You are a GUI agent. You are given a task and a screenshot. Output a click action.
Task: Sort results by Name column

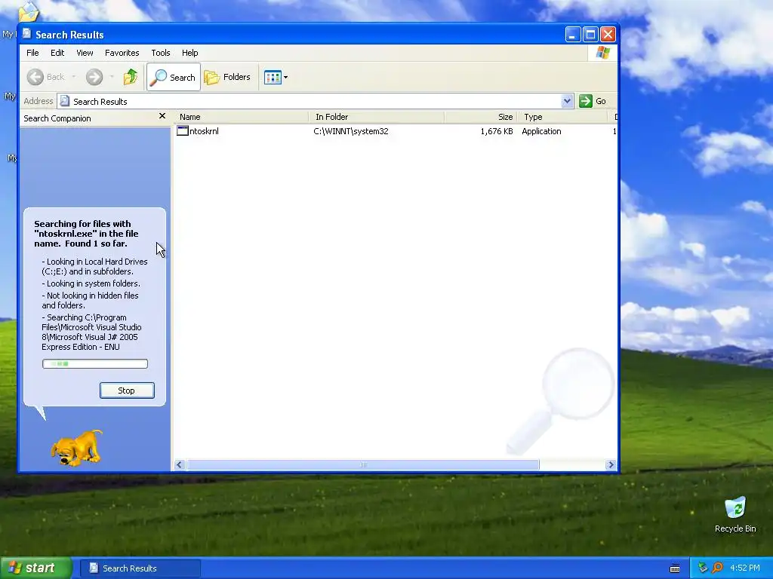coord(242,117)
